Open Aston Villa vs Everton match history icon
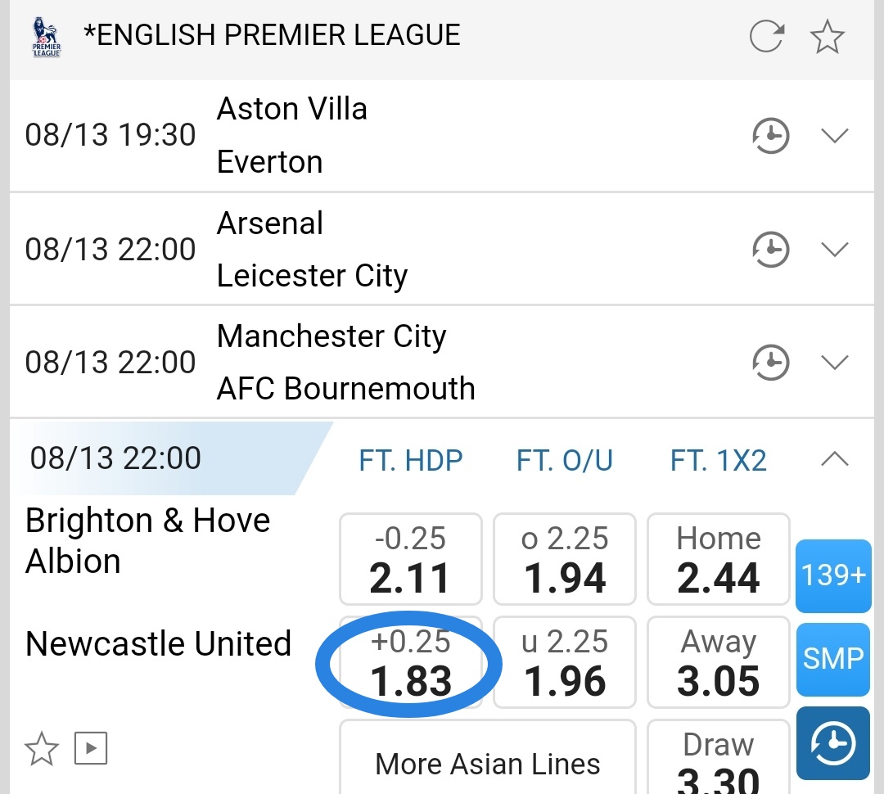 771,136
